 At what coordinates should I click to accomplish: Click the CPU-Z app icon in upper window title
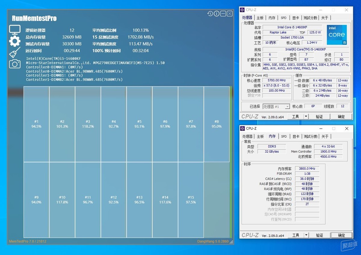click(x=242, y=10)
